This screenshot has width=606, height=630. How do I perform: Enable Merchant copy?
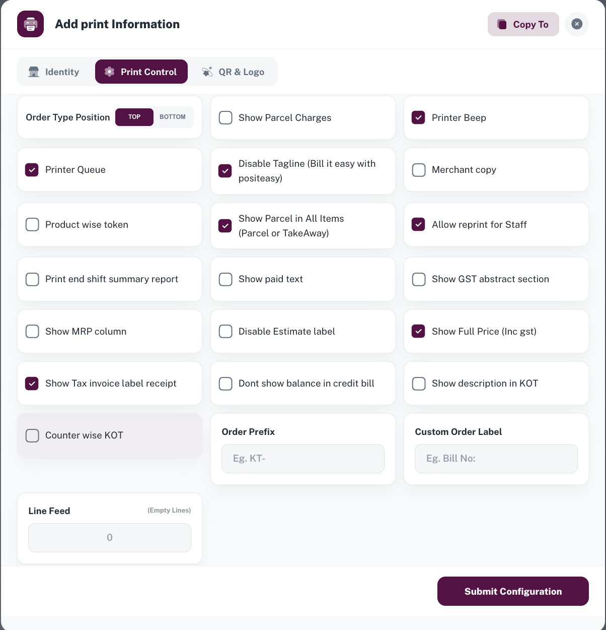coord(419,170)
